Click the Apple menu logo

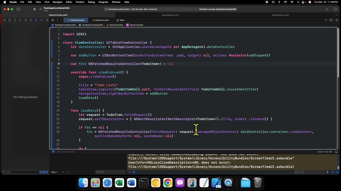(5, 2)
